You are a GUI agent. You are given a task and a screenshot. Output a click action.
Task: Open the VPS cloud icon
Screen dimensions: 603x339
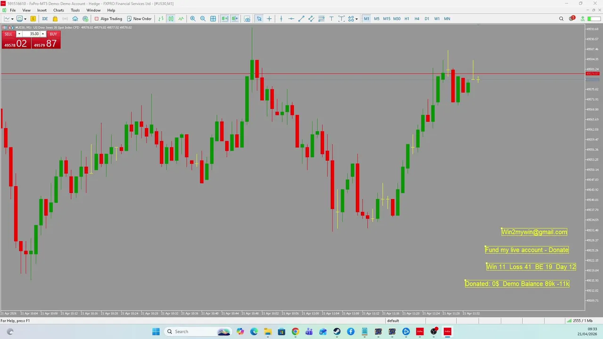75,19
